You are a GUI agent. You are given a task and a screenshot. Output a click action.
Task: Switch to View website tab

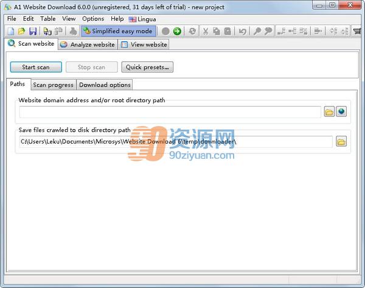144,44
